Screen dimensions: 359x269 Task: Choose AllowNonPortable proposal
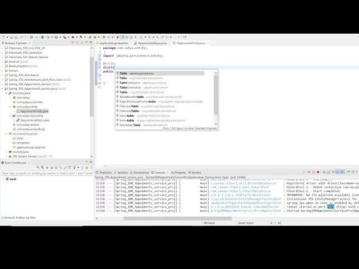[x=160, y=97]
